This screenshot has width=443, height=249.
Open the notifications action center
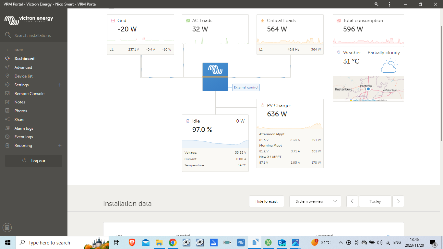pos(433,243)
